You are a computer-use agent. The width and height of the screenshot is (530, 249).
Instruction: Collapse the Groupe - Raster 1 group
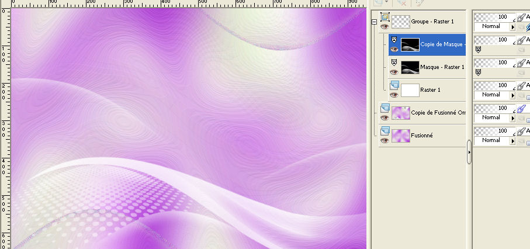(374, 22)
